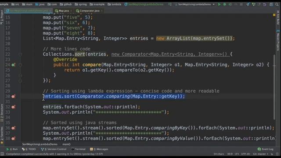Screen dimensions: 281x158
Task: Click the main() breadcrumb below the editor
Action: (x=66, y=144)
